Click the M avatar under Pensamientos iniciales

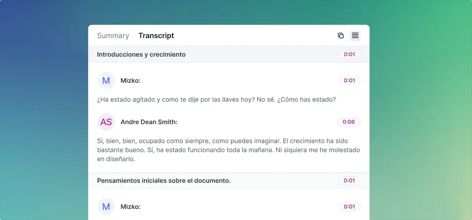(x=106, y=207)
